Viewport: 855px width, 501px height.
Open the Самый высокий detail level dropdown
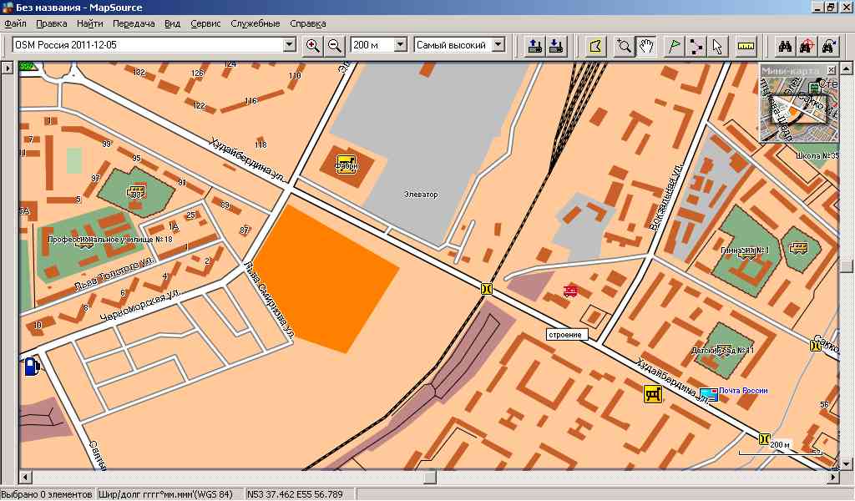[498, 45]
